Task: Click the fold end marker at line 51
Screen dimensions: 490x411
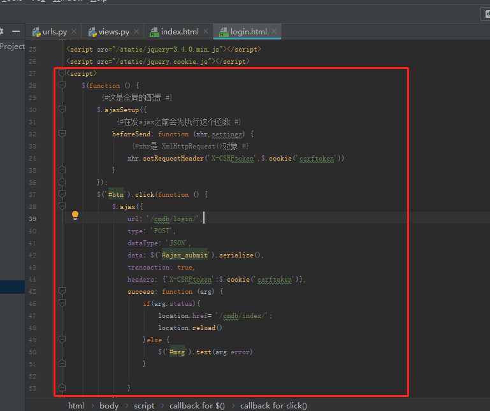Action: click(62, 363)
